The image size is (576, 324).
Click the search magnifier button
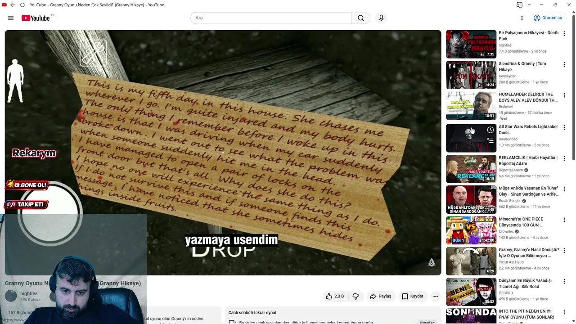(361, 18)
